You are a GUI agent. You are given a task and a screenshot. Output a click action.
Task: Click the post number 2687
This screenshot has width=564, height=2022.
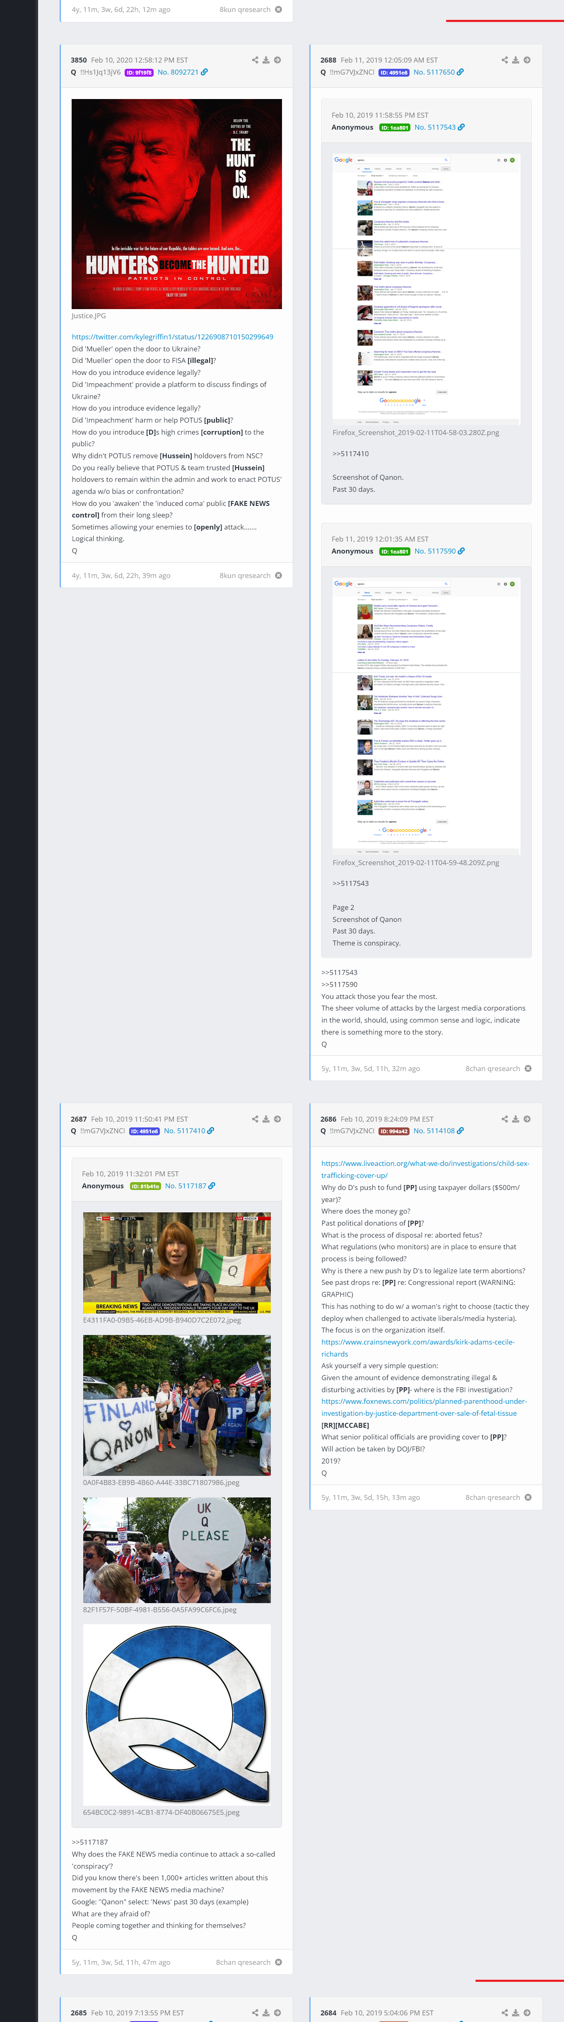point(78,1119)
